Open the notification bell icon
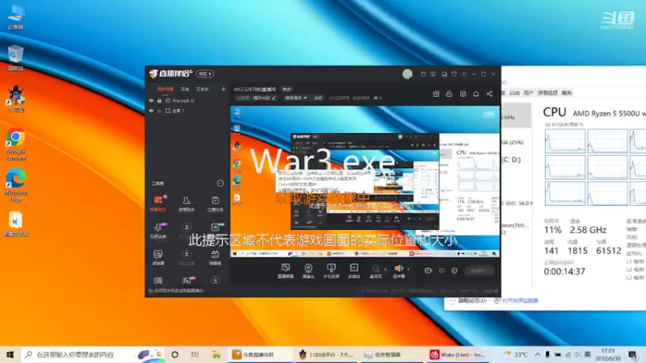The width and height of the screenshot is (646, 363). [x=476, y=94]
